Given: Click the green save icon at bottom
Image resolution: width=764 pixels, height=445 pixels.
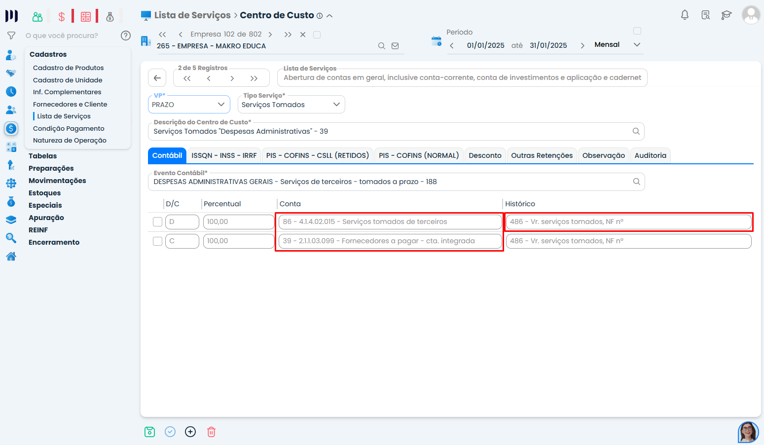Looking at the screenshot, I should point(149,432).
